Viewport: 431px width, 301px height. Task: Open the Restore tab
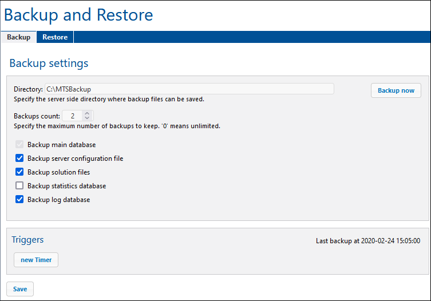coord(55,37)
